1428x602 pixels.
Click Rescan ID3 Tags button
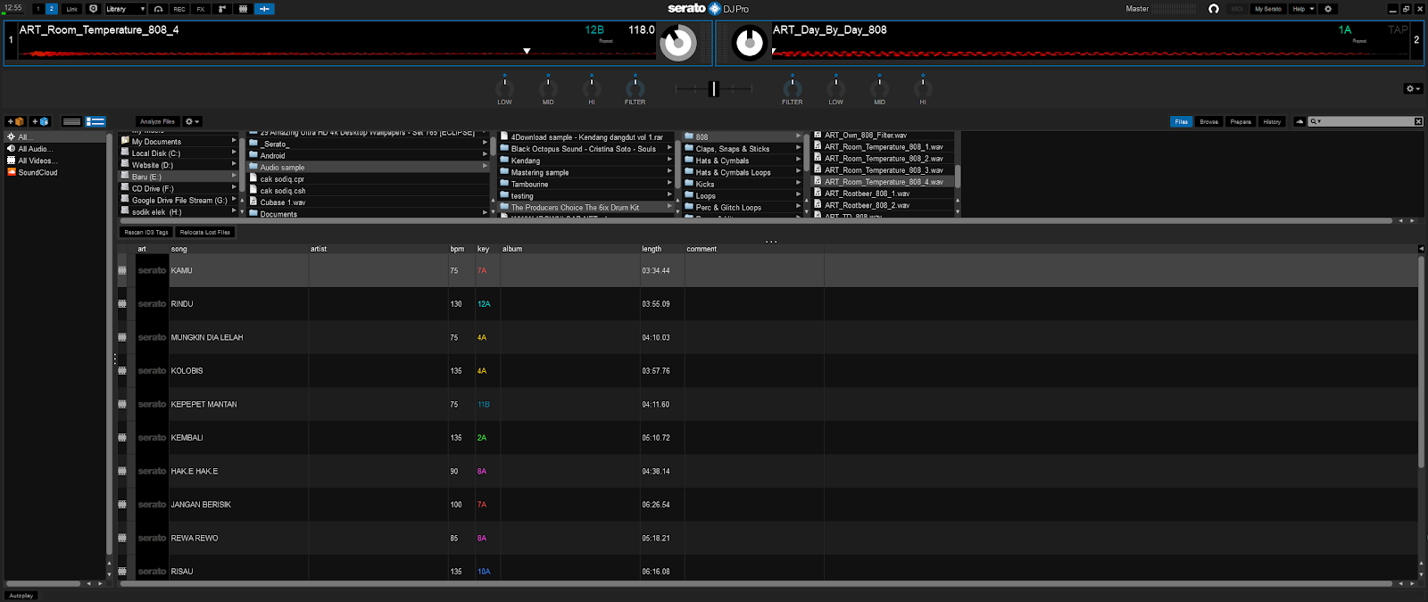[x=146, y=232]
